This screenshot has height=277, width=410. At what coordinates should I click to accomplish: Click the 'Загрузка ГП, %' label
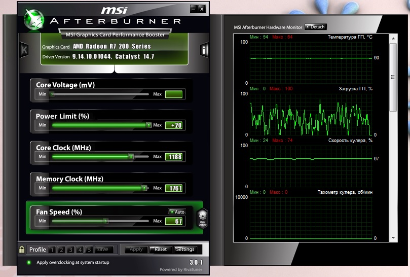pyautogui.click(x=356, y=89)
